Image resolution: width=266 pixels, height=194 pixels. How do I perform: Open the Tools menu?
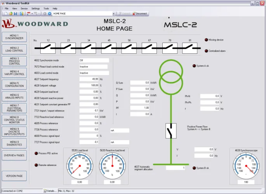[x=46, y=8]
